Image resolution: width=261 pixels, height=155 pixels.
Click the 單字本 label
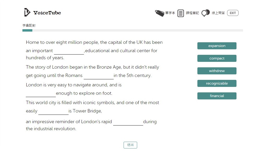[x=170, y=13]
